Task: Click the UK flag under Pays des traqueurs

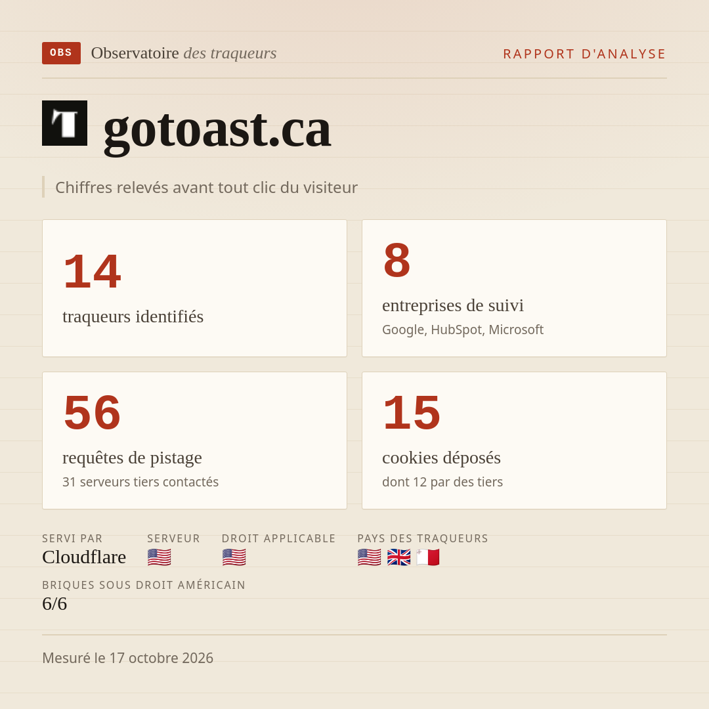Action: tap(399, 557)
